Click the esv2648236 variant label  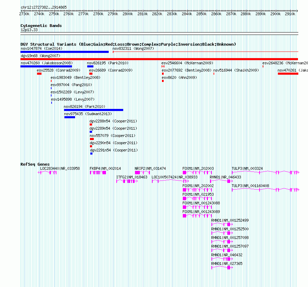click(285, 63)
